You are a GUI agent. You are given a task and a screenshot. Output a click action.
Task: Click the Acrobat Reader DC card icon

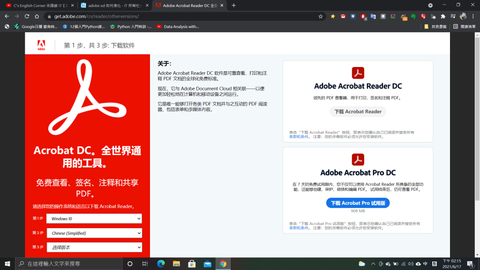pos(358,73)
